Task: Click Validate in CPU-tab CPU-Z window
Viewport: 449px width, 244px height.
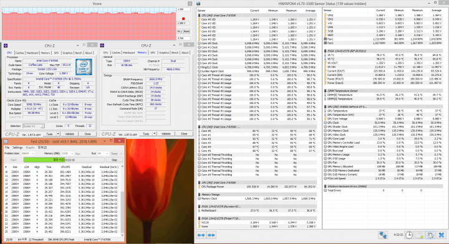Action: coord(70,134)
